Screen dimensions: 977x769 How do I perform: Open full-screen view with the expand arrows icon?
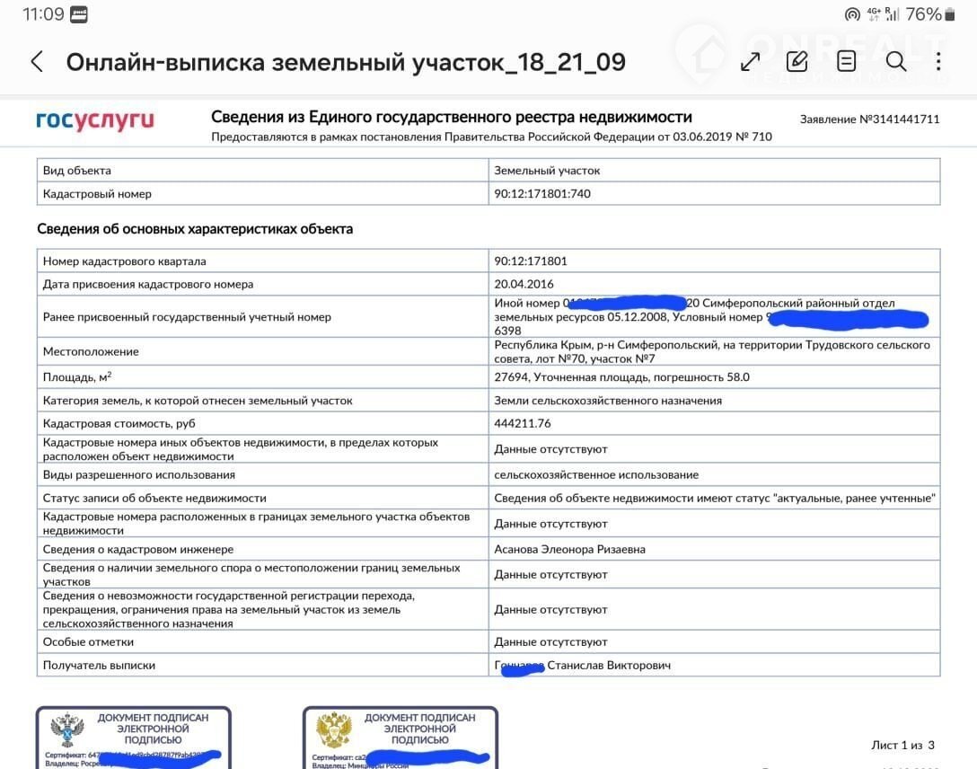coord(749,61)
